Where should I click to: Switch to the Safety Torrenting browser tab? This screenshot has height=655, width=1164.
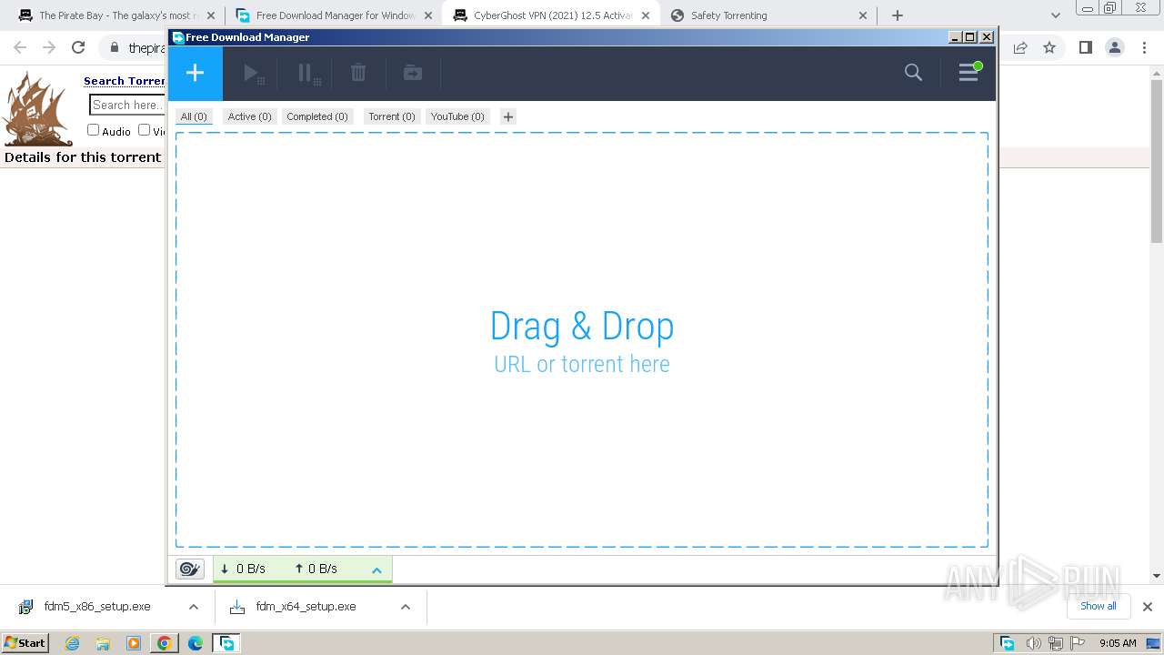pos(728,15)
